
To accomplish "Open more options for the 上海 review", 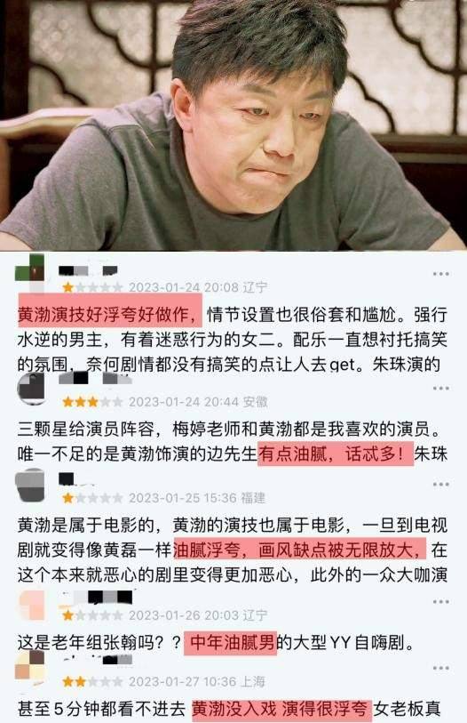I will 440,668.
